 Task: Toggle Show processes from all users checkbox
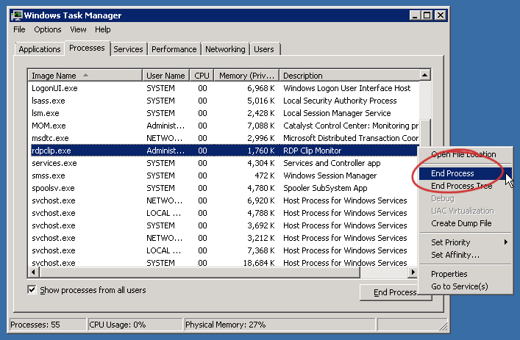pos(32,290)
